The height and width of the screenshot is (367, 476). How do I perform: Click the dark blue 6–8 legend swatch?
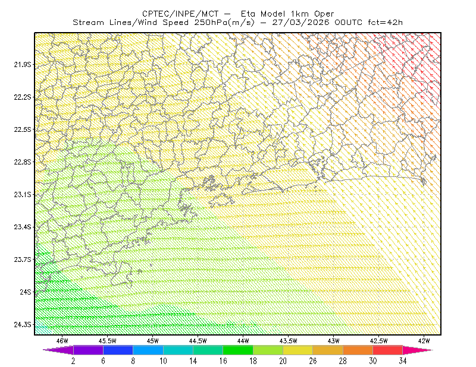pyautogui.click(x=118, y=350)
